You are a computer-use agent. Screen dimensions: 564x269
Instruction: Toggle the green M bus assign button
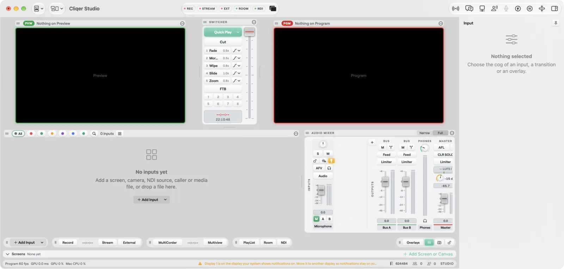[x=316, y=219]
